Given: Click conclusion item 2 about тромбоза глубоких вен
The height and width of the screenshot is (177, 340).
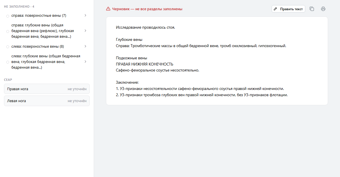Looking at the screenshot, I should pyautogui.click(x=202, y=95).
